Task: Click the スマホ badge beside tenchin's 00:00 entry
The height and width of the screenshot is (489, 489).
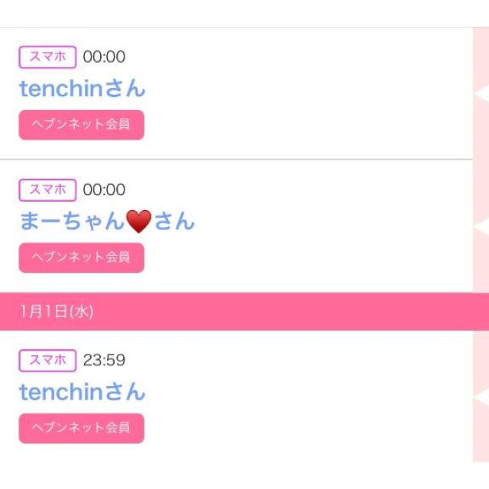Action: pos(47,57)
